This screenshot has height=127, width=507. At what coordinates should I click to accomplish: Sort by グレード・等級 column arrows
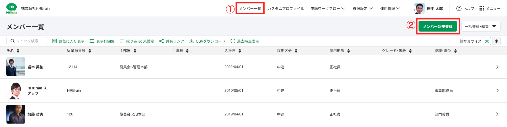tap(410, 51)
